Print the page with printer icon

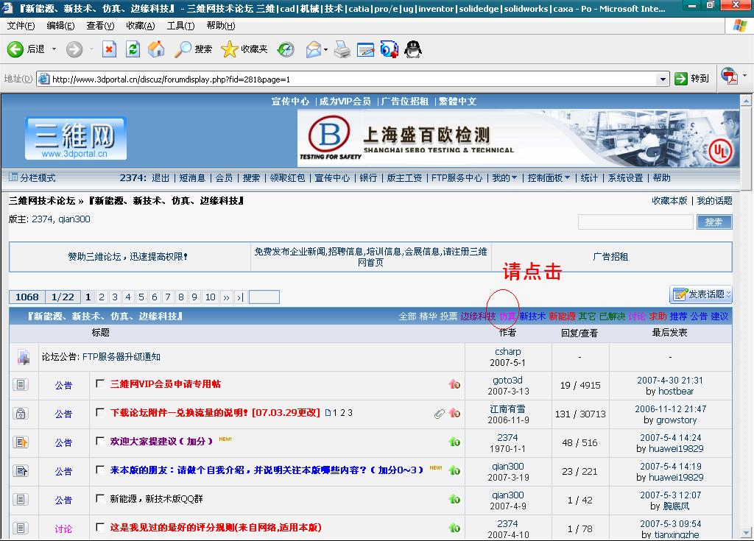click(342, 49)
